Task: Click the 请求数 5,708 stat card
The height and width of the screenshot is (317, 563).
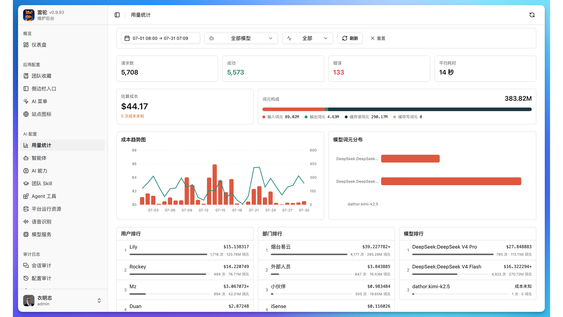Action: click(x=167, y=69)
